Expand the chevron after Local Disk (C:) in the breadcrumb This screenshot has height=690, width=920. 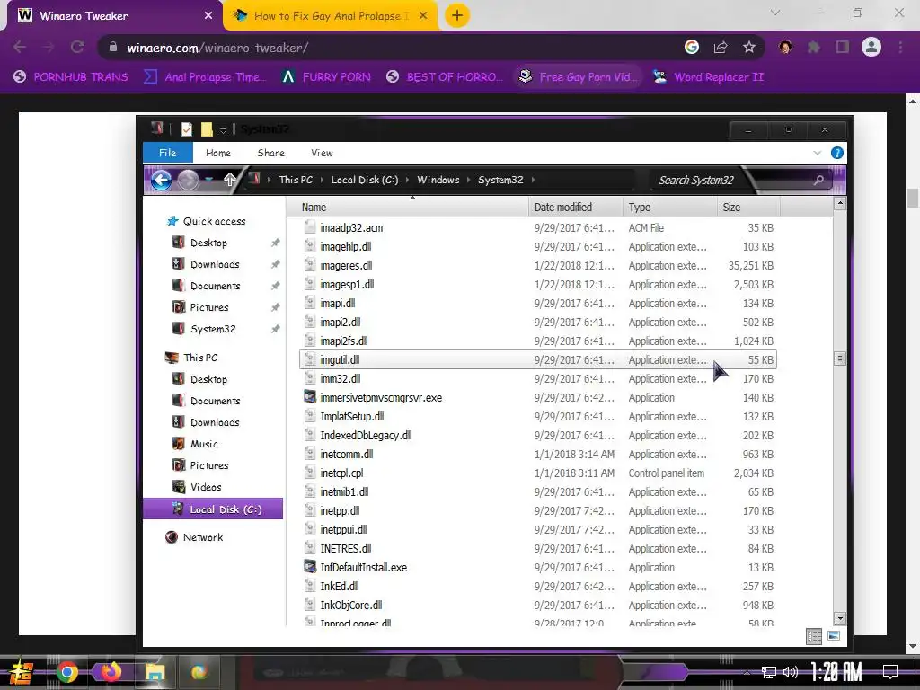tap(407, 180)
